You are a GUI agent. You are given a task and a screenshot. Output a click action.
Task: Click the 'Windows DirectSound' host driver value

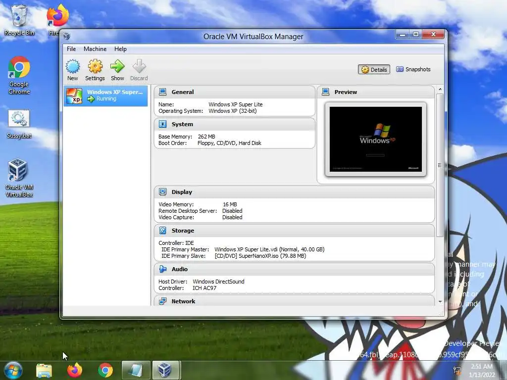218,282
